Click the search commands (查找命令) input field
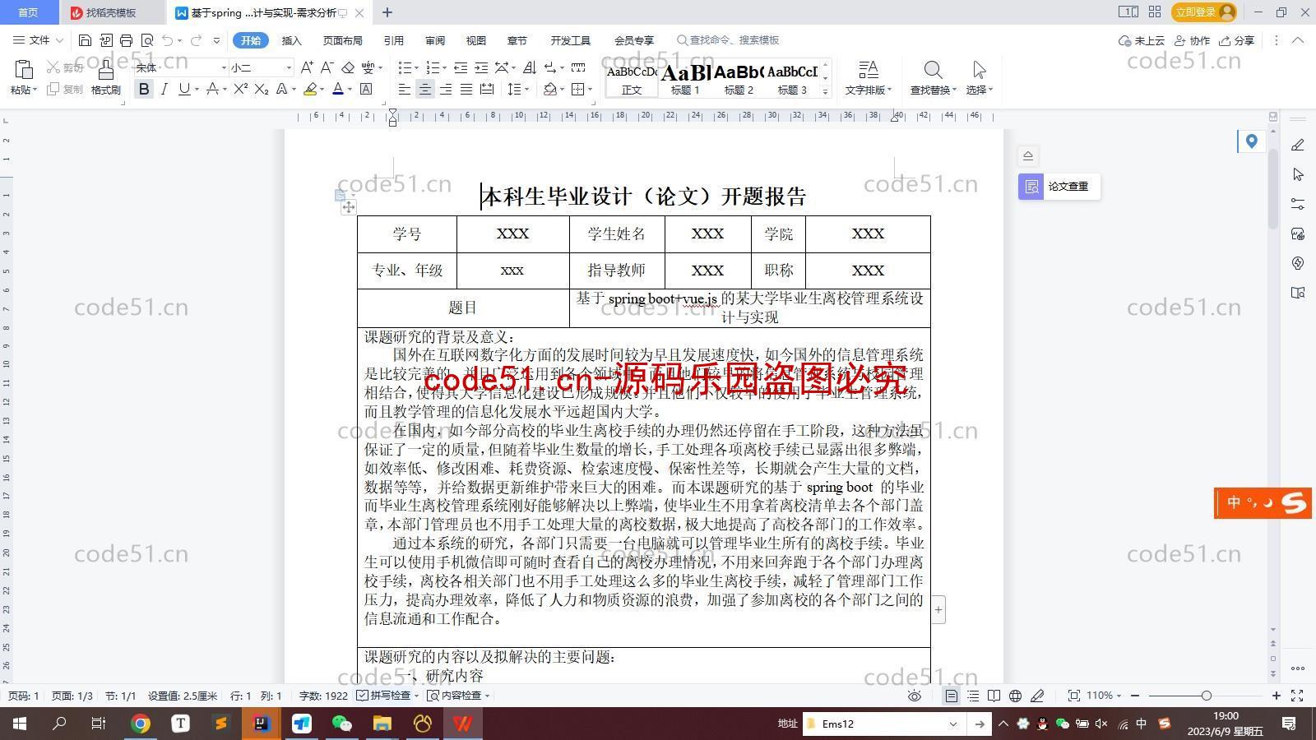1316x740 pixels. [728, 40]
